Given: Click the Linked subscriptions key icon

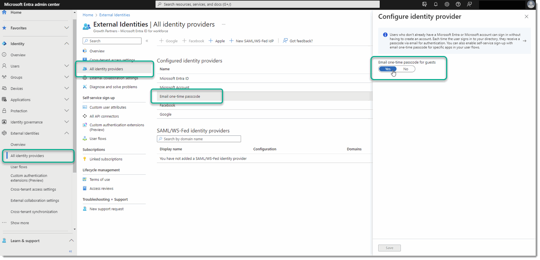Looking at the screenshot, I should point(85,159).
